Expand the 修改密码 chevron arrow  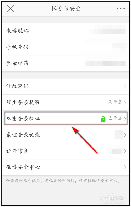[125, 87]
